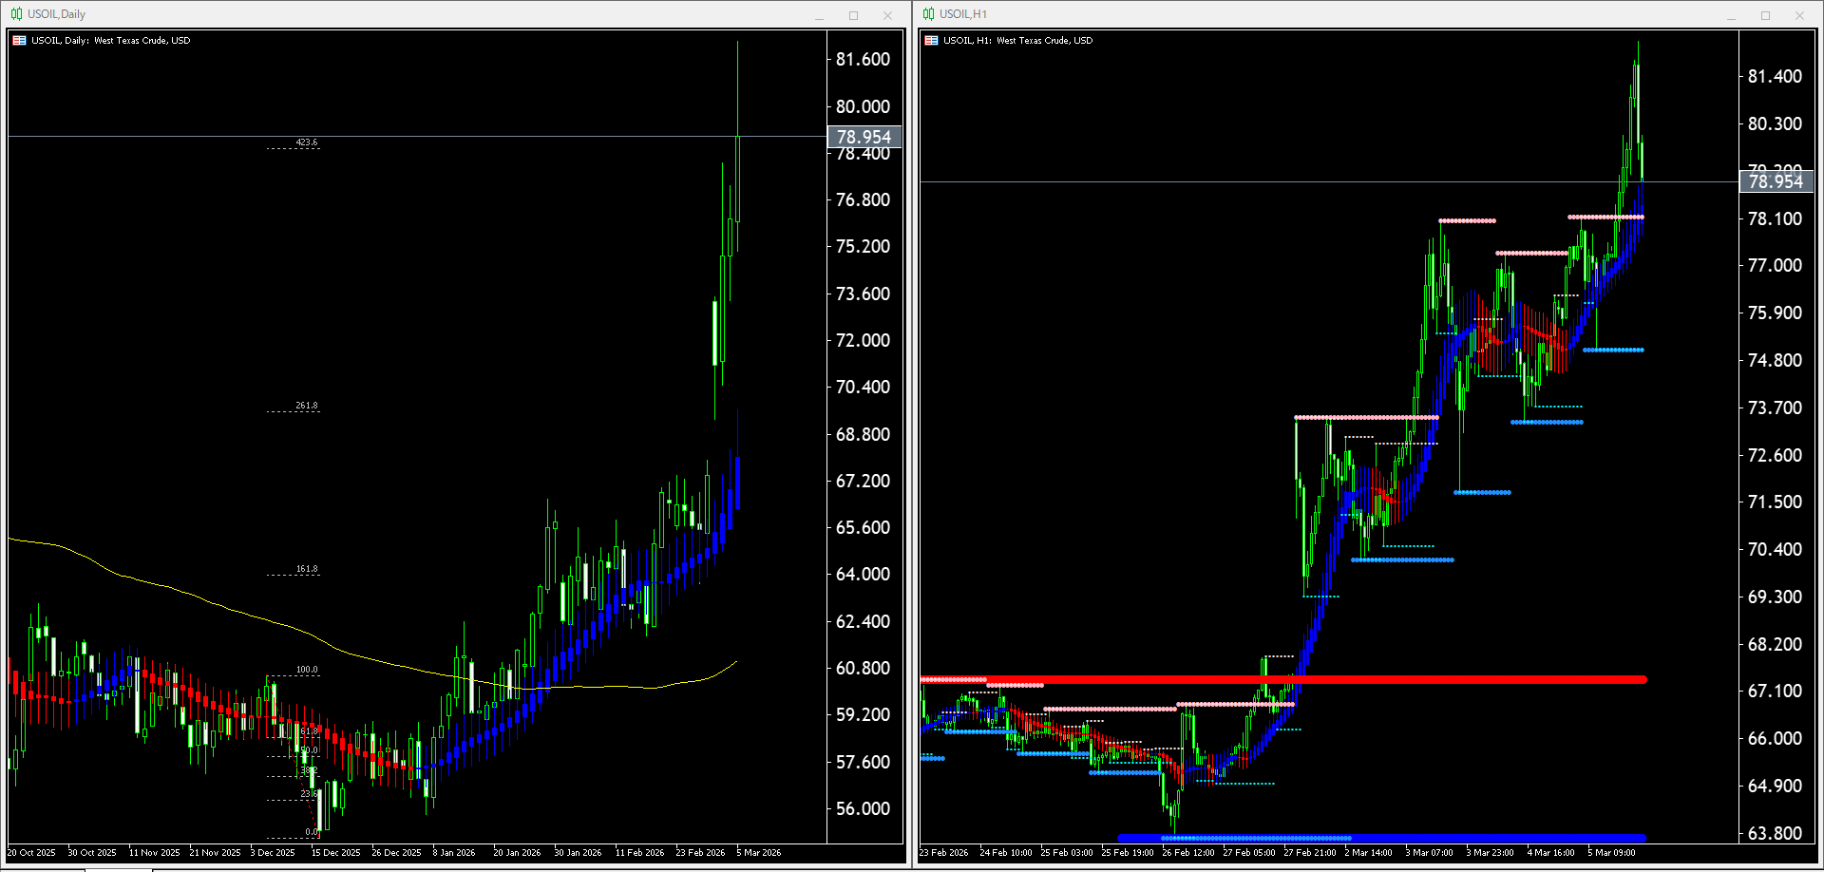This screenshot has width=1824, height=872.
Task: Click the 161.8 Fibonacci level label
Action: coord(307,569)
